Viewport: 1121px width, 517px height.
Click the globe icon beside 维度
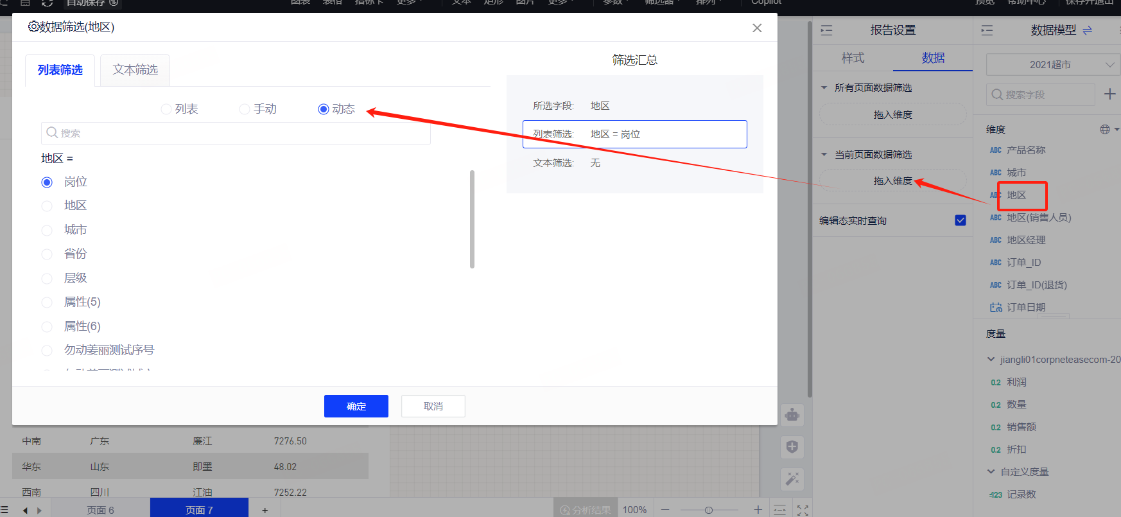[x=1104, y=130]
